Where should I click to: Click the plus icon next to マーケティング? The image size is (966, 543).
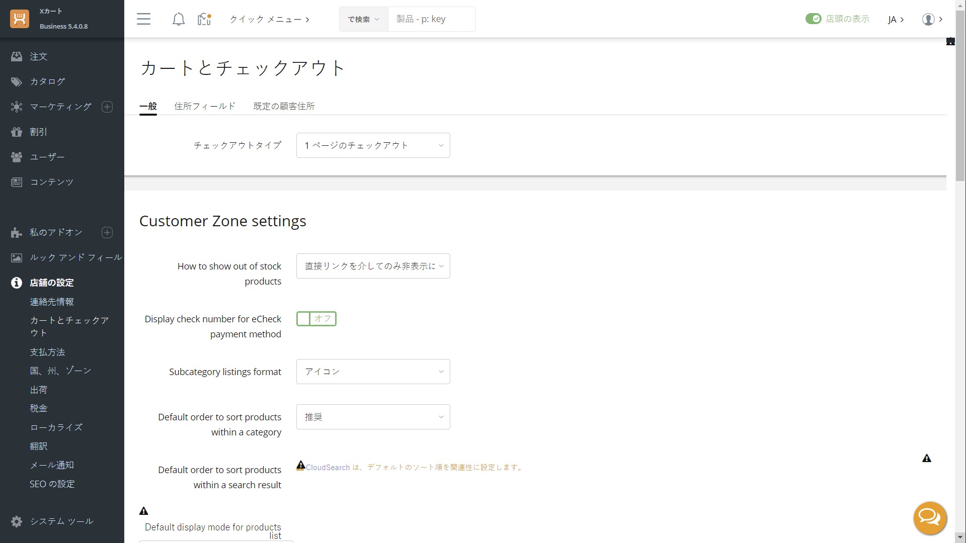pyautogui.click(x=107, y=107)
